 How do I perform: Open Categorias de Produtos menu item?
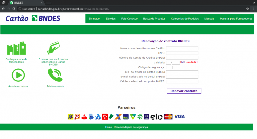185,19
